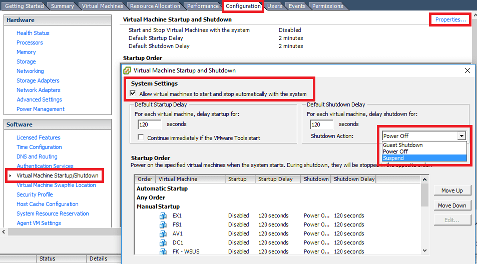Open the Power Management link
The width and height of the screenshot is (477, 264).
pos(41,109)
